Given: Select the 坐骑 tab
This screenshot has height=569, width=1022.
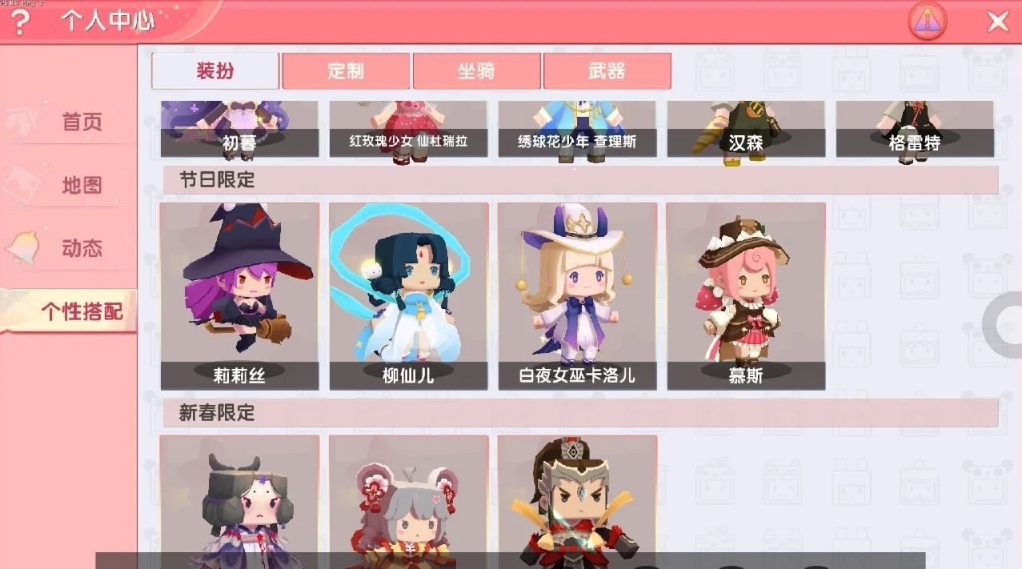Looking at the screenshot, I should click(x=476, y=70).
